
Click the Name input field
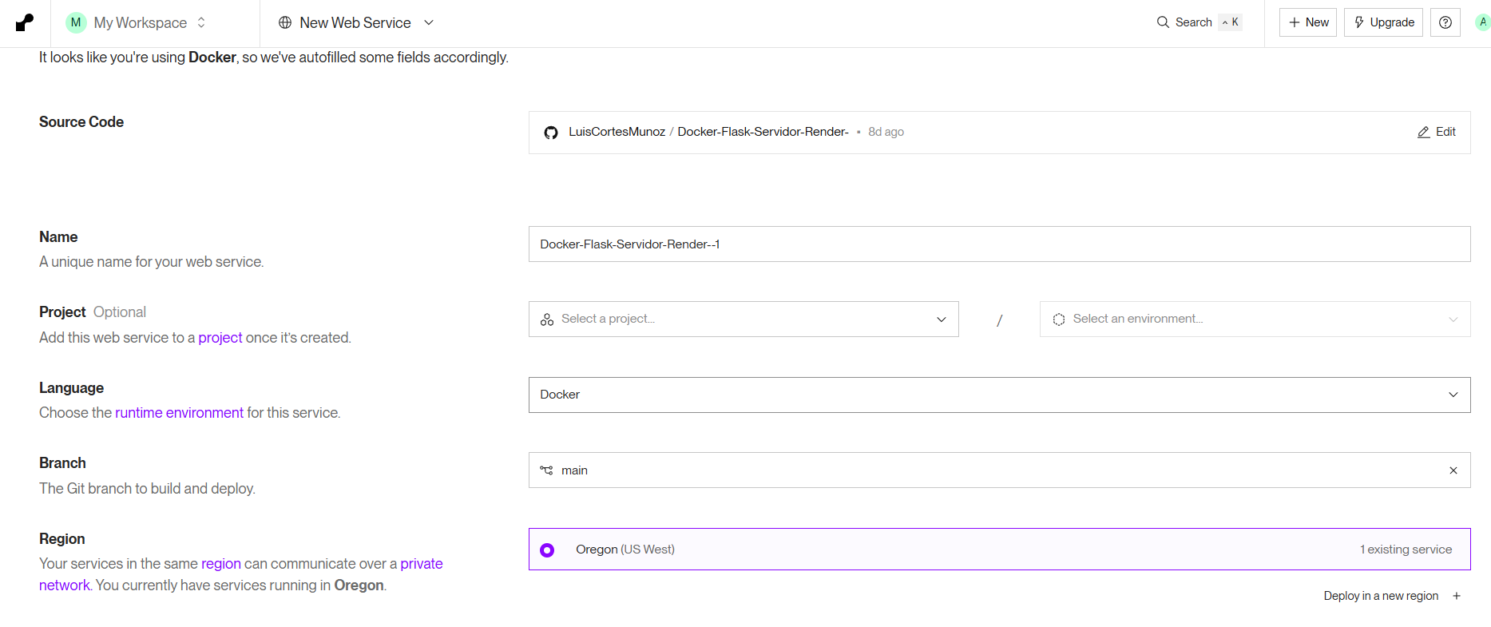[x=999, y=244]
